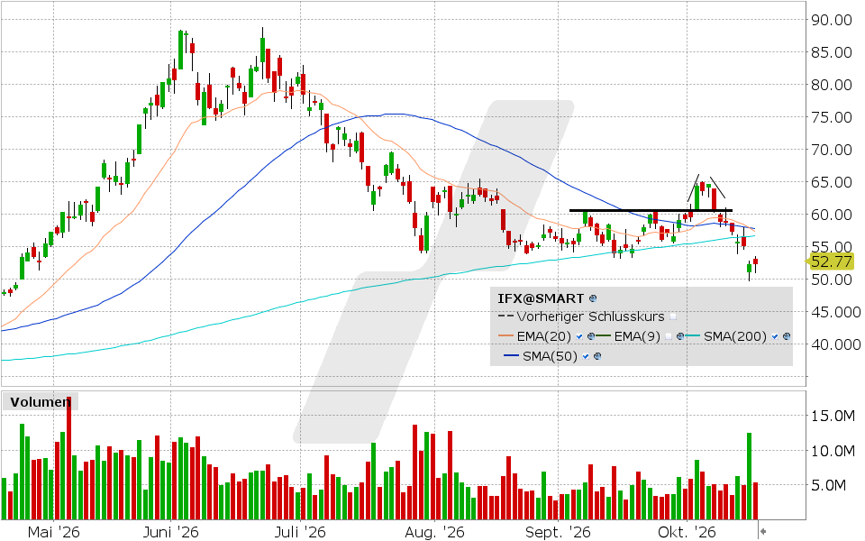Click the grey arrow at time axis end
This screenshot has width=865, height=541.
coord(763,532)
